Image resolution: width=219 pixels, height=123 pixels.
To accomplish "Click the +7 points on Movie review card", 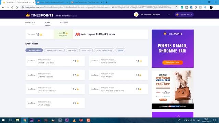I will [x=76, y=89].
